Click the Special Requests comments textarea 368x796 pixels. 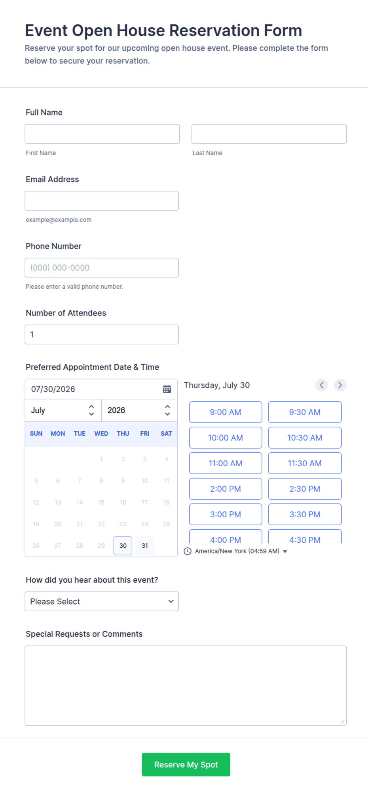click(186, 686)
